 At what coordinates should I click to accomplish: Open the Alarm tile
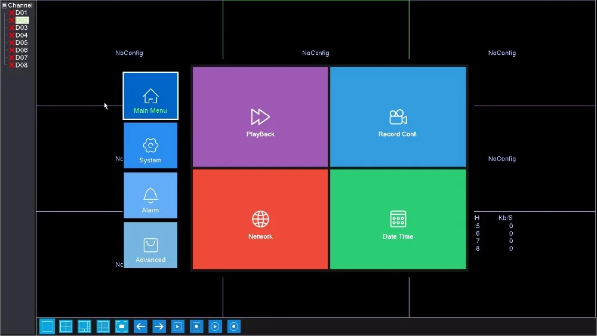(150, 195)
